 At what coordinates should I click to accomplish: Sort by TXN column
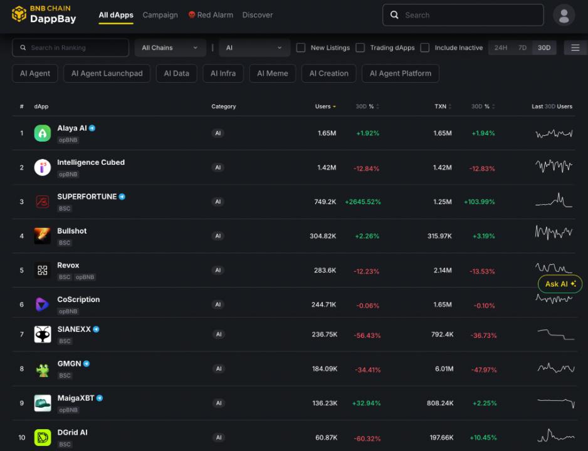443,106
